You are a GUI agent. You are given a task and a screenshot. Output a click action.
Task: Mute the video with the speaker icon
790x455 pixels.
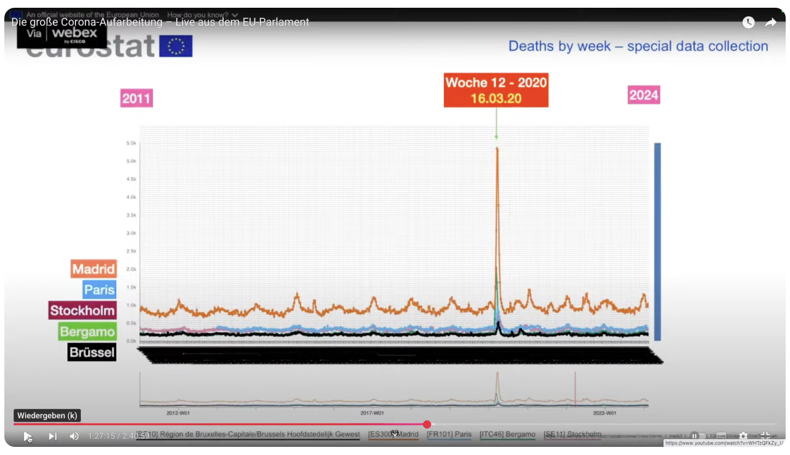coord(74,436)
